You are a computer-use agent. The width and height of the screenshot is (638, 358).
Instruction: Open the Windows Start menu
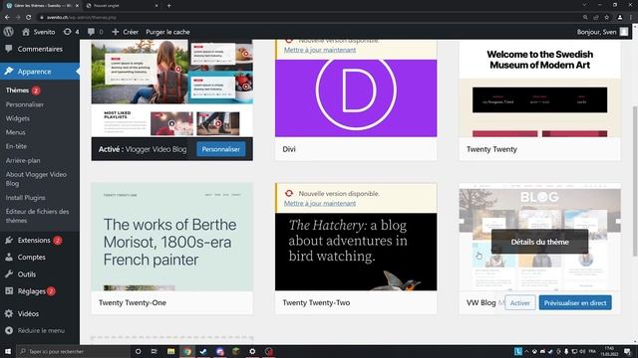8,351
